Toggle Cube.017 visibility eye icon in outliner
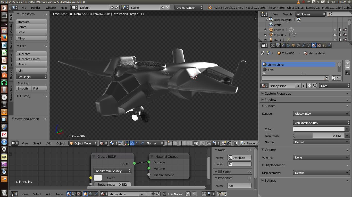 tap(335, 35)
